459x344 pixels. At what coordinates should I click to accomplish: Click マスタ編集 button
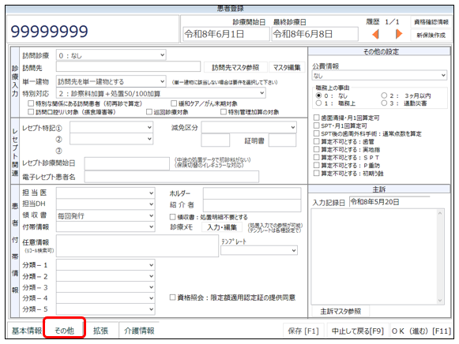pyautogui.click(x=287, y=68)
